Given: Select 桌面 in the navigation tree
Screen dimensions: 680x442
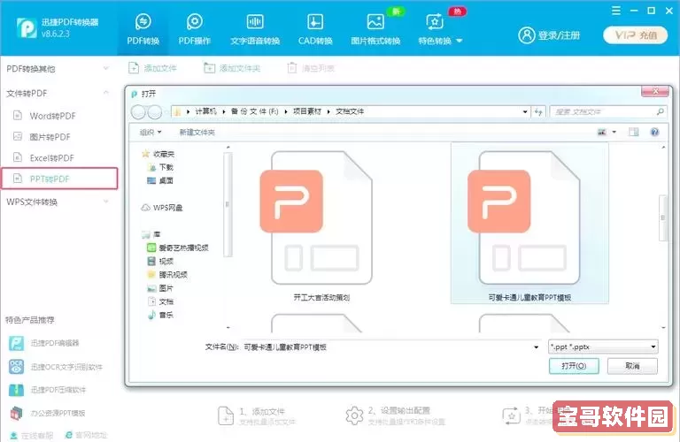Looking at the screenshot, I should pos(160,180).
